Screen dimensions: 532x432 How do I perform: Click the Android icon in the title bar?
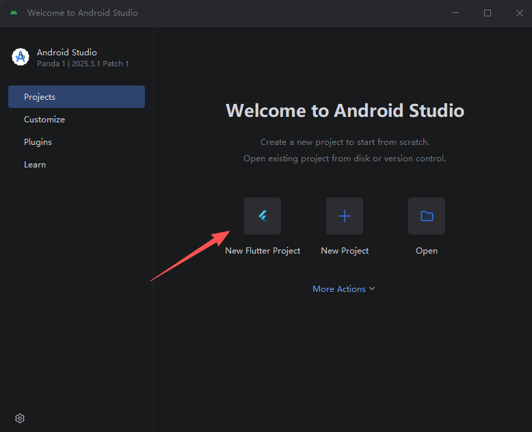point(14,13)
